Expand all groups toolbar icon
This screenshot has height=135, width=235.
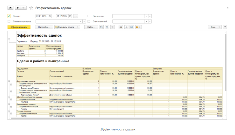tap(107, 27)
